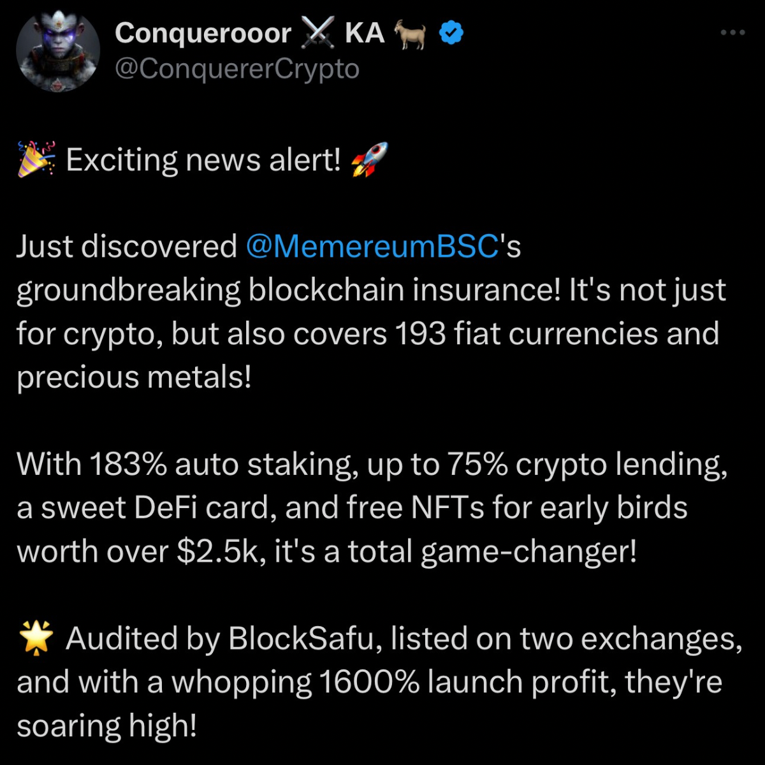
Task: Click the "KA" text in display name
Action: point(365,33)
